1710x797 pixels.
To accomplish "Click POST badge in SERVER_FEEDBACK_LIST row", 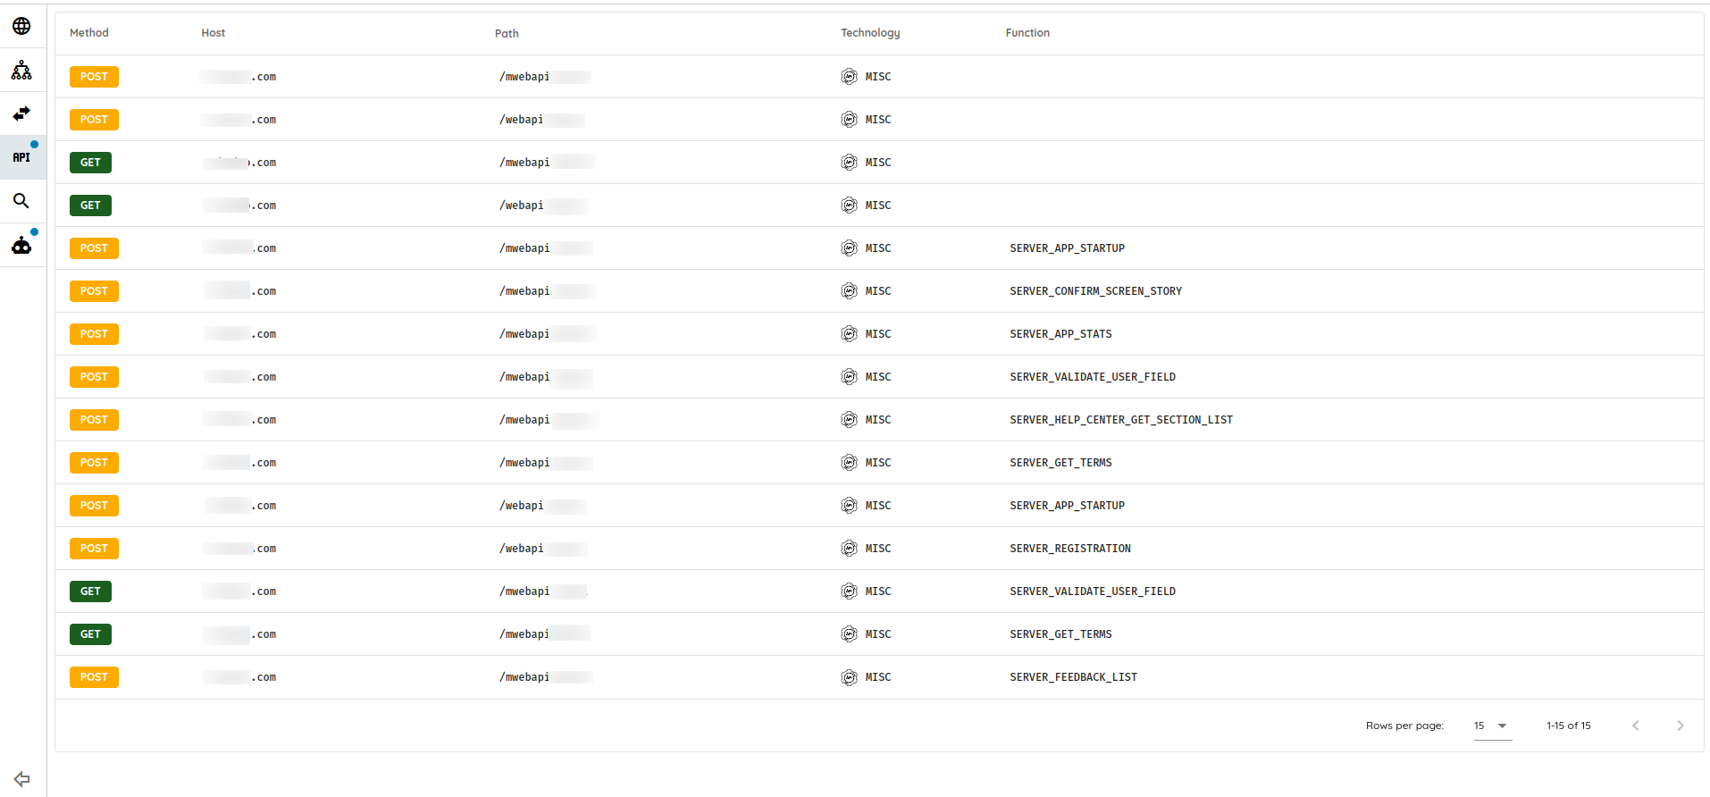I will click(94, 677).
